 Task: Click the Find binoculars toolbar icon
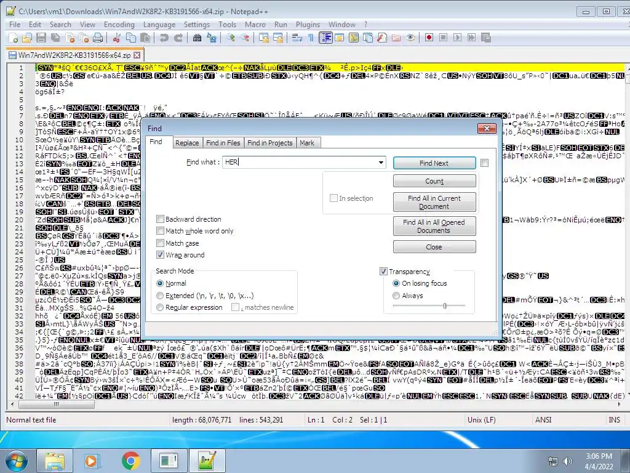(197, 38)
